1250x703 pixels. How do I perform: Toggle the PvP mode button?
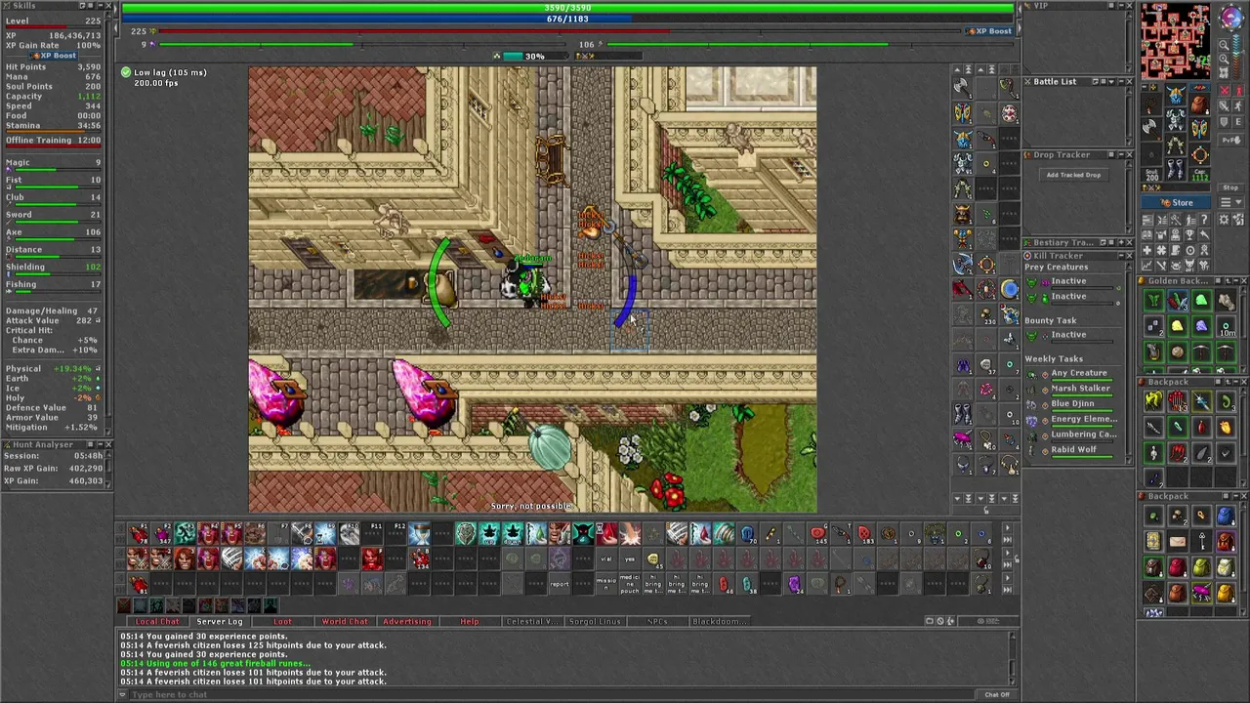click(x=1231, y=141)
